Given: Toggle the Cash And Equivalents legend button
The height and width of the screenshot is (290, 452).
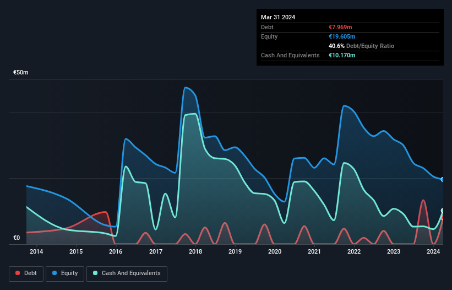Looking at the screenshot, I should (x=127, y=273).
